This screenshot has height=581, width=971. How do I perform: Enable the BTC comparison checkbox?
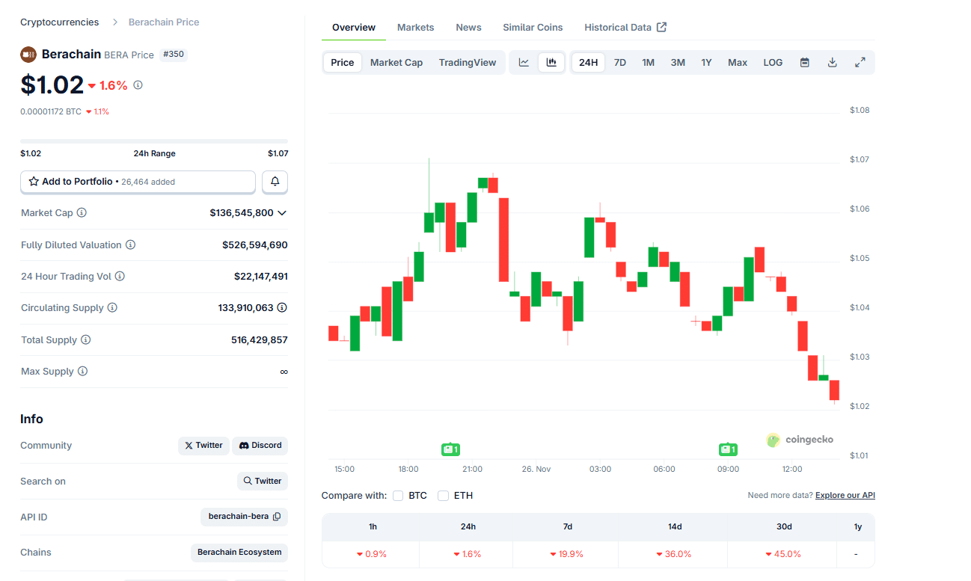(x=397, y=495)
